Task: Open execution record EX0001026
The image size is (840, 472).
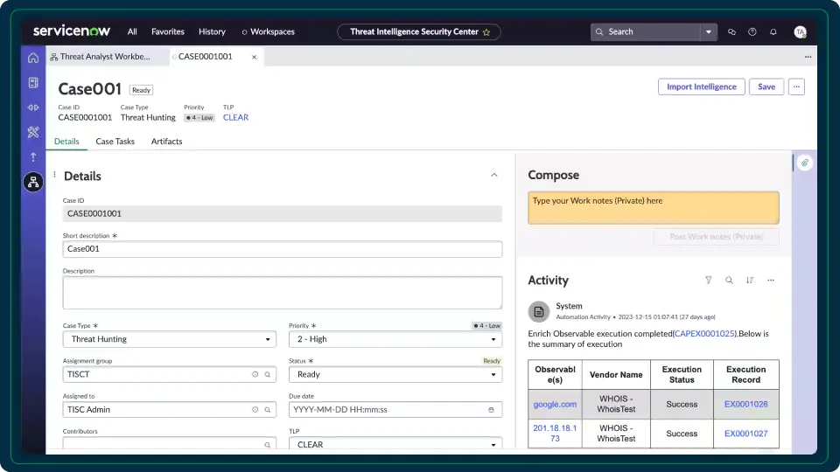Action: [745, 405]
